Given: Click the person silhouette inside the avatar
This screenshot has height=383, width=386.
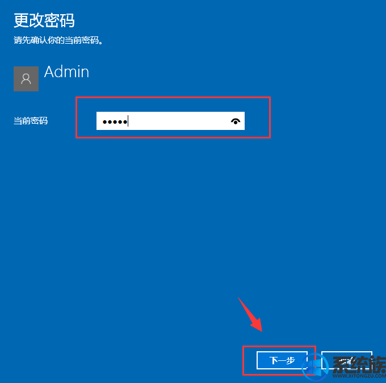Looking at the screenshot, I should (x=26, y=79).
